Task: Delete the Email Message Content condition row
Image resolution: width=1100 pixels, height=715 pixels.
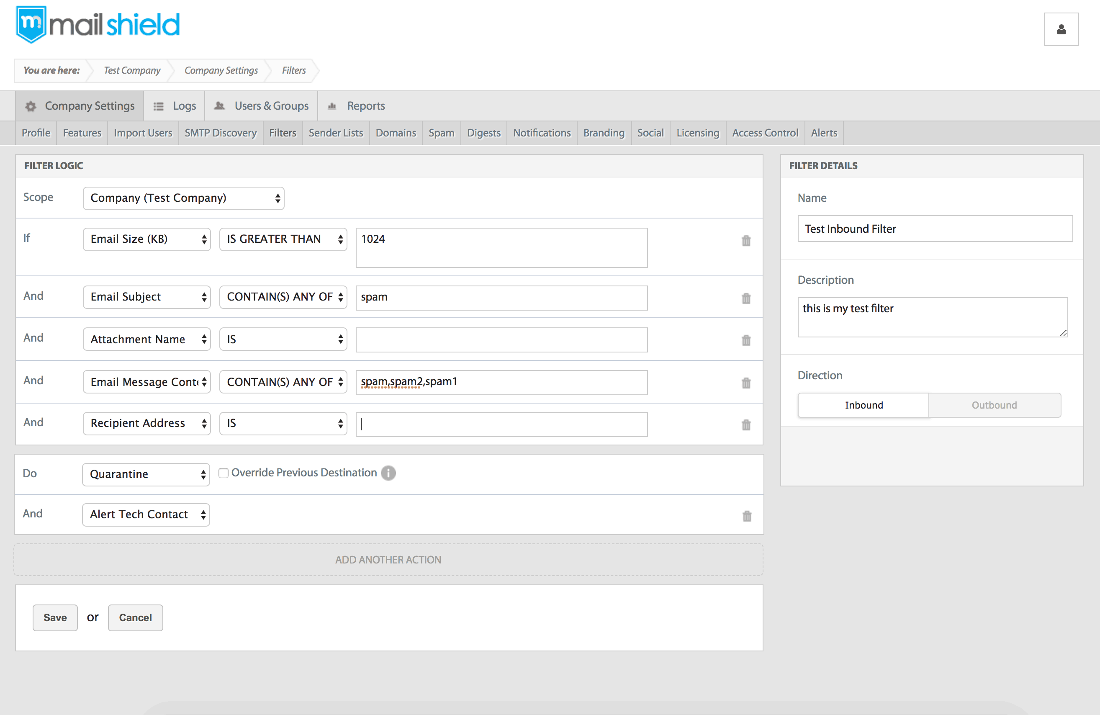Action: tap(746, 383)
